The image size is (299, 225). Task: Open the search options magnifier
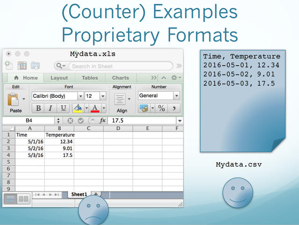tap(61, 66)
